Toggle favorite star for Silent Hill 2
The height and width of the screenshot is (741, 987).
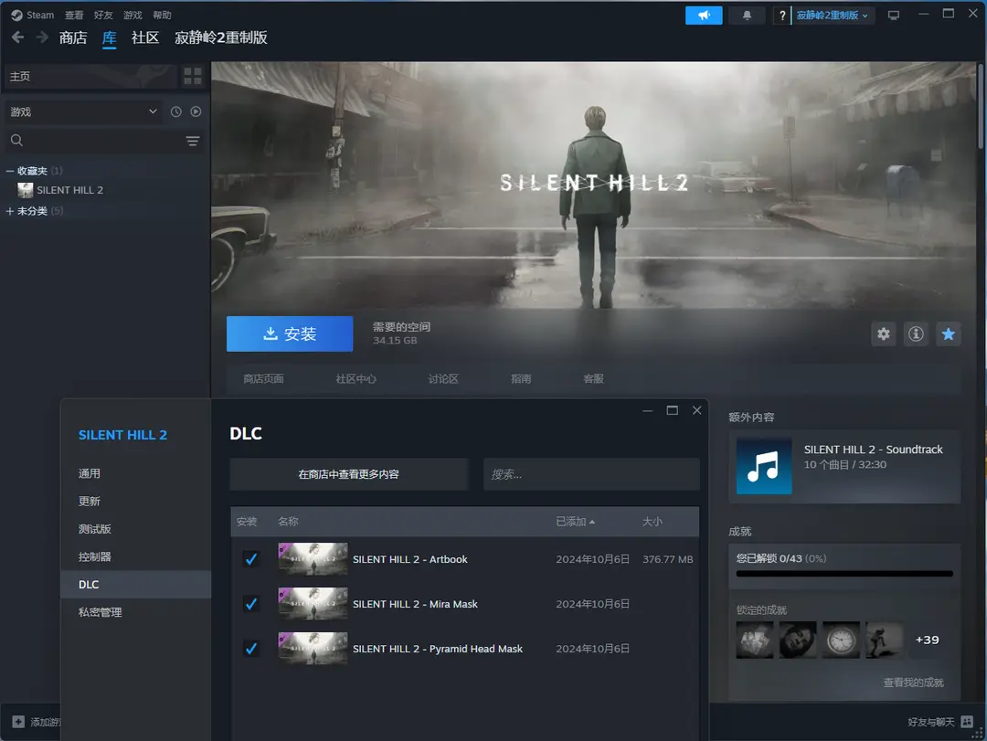click(948, 333)
